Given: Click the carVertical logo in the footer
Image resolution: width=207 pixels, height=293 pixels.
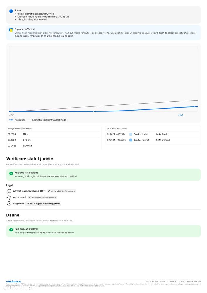Looking at the screenshot, I should [14, 282].
